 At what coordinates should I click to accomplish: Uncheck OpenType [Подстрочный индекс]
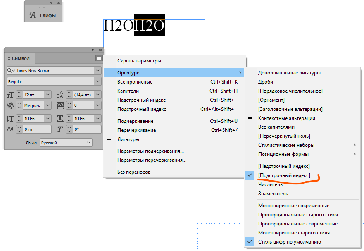(302, 175)
